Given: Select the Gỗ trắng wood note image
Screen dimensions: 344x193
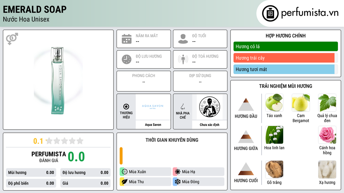Looking at the screenshot, I should pyautogui.click(x=274, y=169).
